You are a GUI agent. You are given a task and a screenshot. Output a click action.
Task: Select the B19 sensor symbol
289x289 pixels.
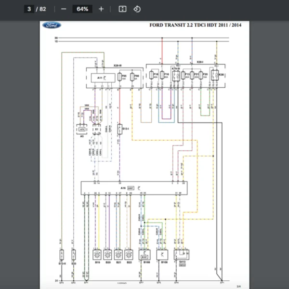[x=97, y=254]
